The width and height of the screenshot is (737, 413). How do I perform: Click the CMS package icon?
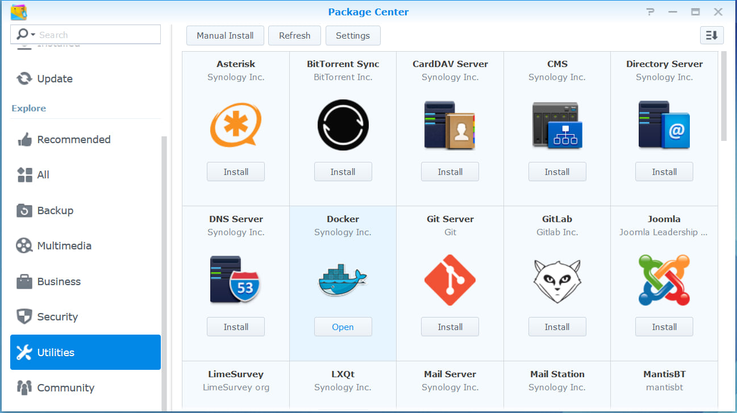(557, 125)
